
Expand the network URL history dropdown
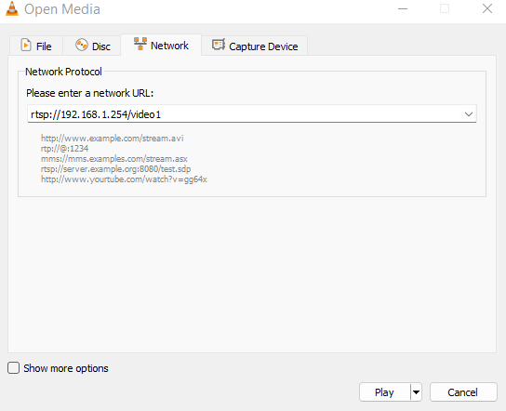[469, 113]
